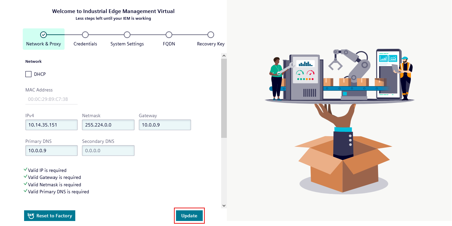Switch to the Credentials step by its label
This screenshot has height=226, width=452.
85,44
